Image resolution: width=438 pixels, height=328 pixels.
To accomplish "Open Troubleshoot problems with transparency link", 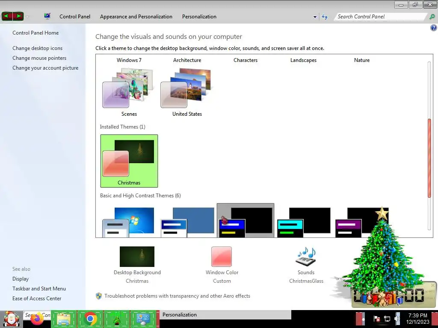I will click(x=177, y=296).
